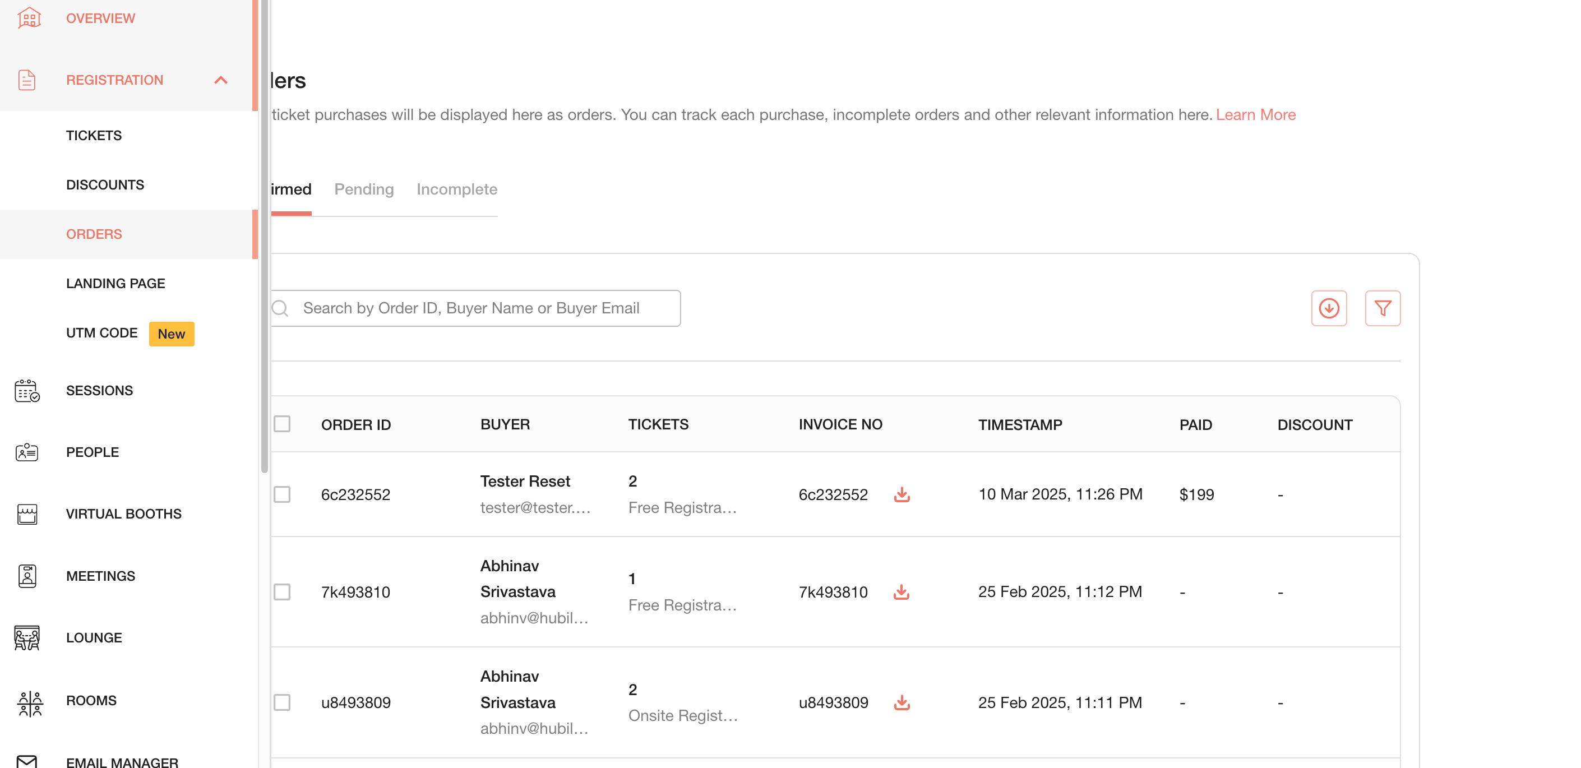Image resolution: width=1581 pixels, height=768 pixels.
Task: Open Orders in the sidebar
Action: [x=94, y=234]
